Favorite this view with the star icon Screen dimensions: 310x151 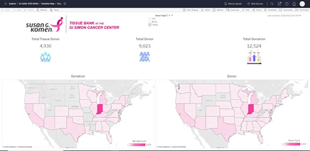65,4
